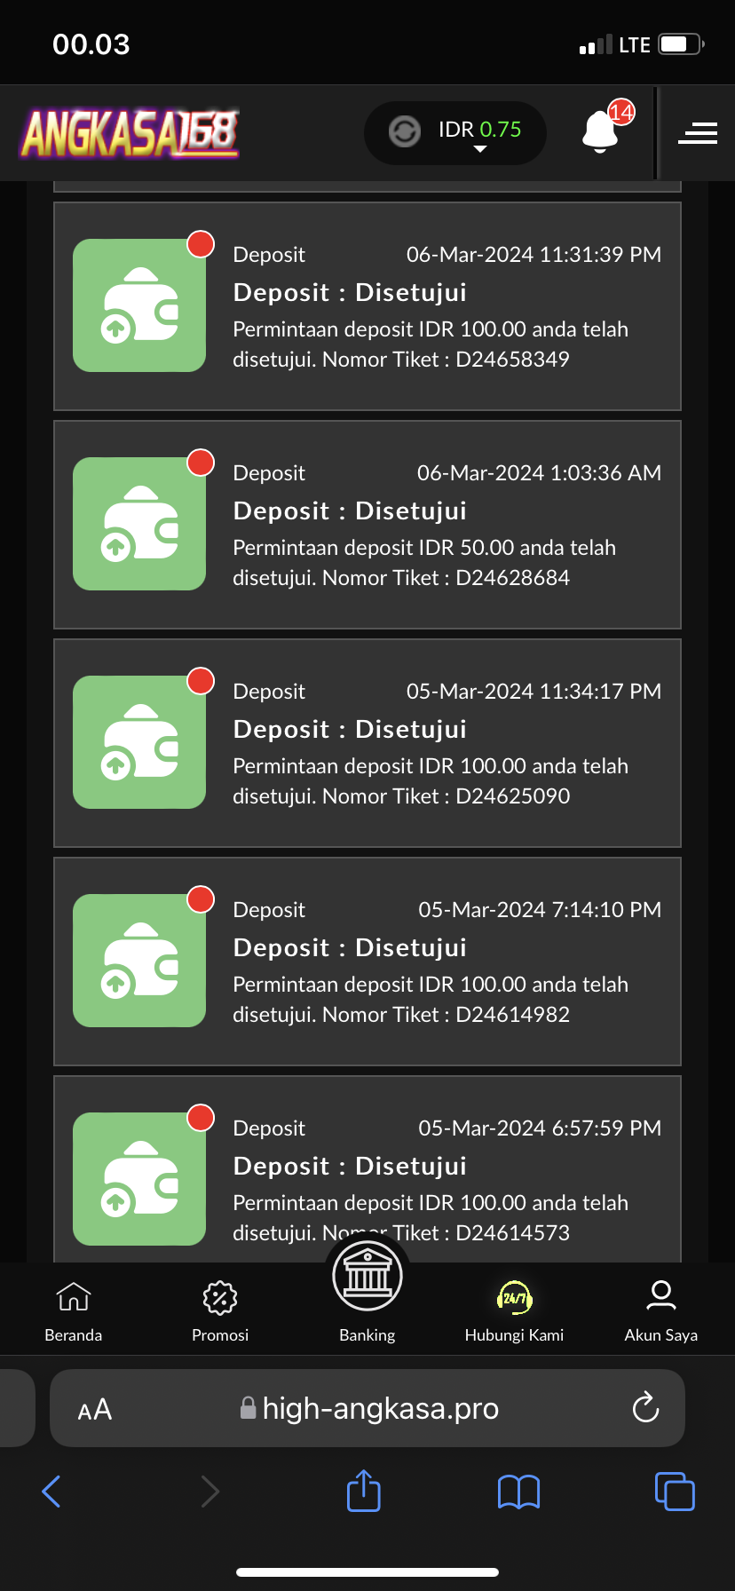735x1591 pixels.
Task: Open Akun Saya profile
Action: click(660, 1311)
